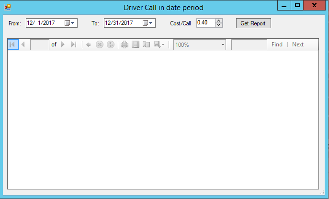Open page setup

pyautogui.click(x=147, y=44)
